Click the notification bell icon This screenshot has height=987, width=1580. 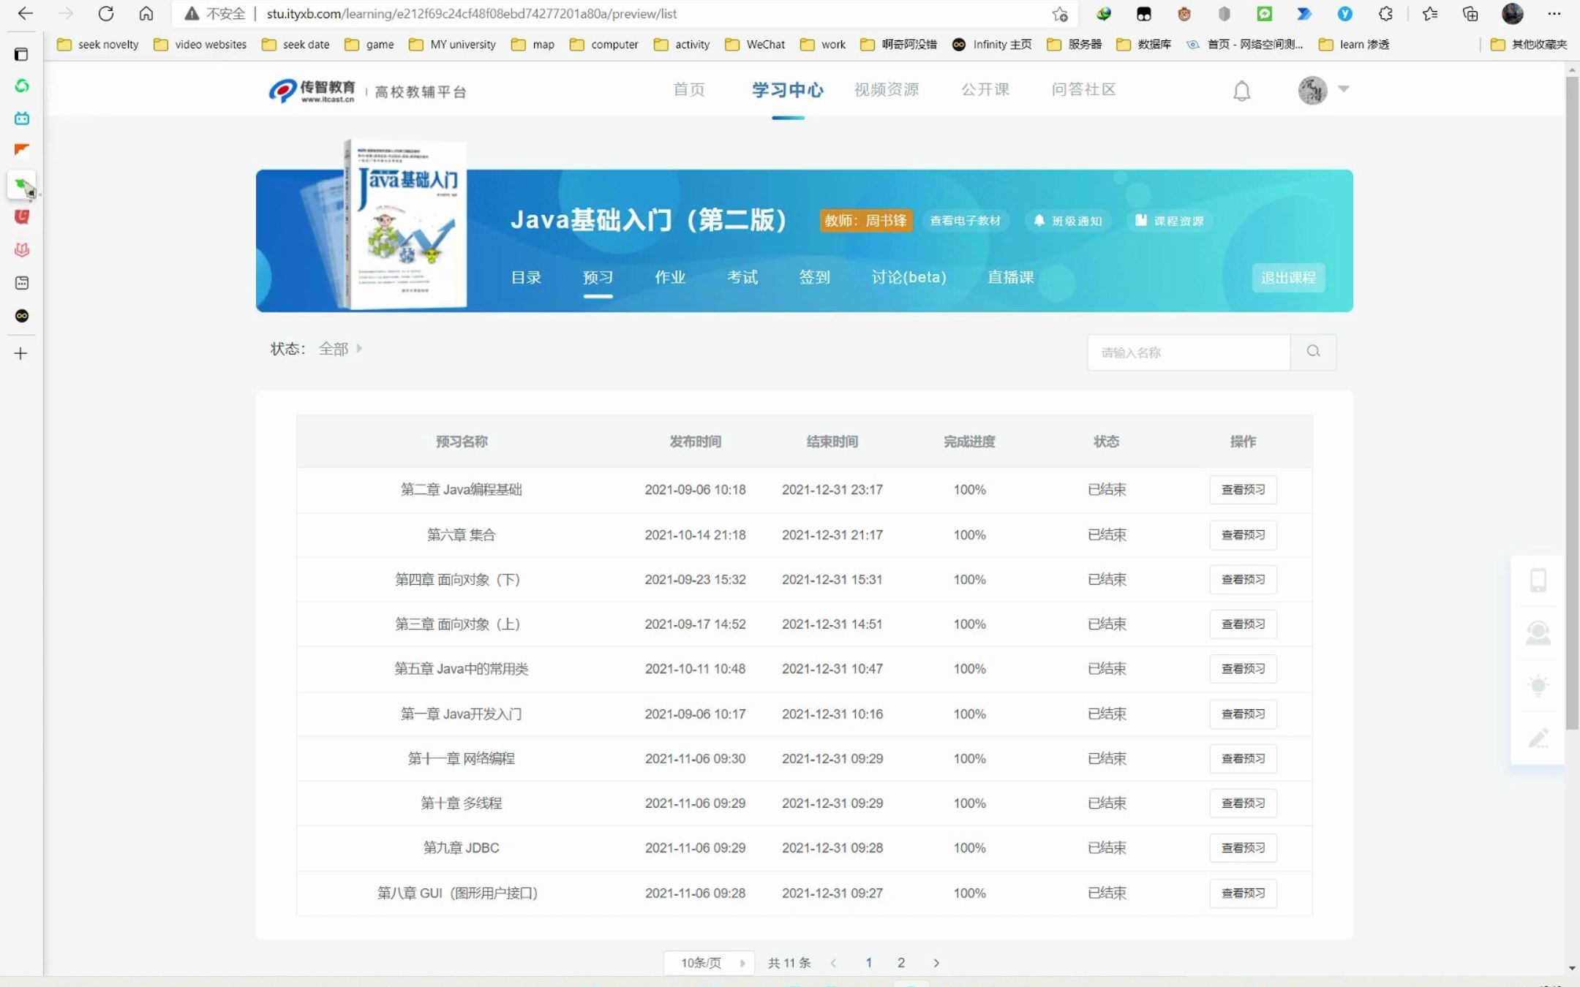(1241, 91)
